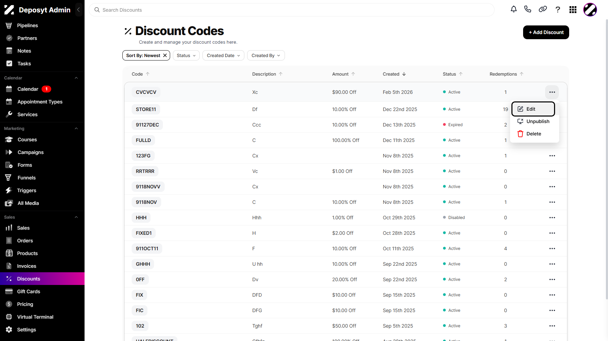The height and width of the screenshot is (341, 608).
Task: Remove the Sort By Newest filter
Action: (x=165, y=55)
